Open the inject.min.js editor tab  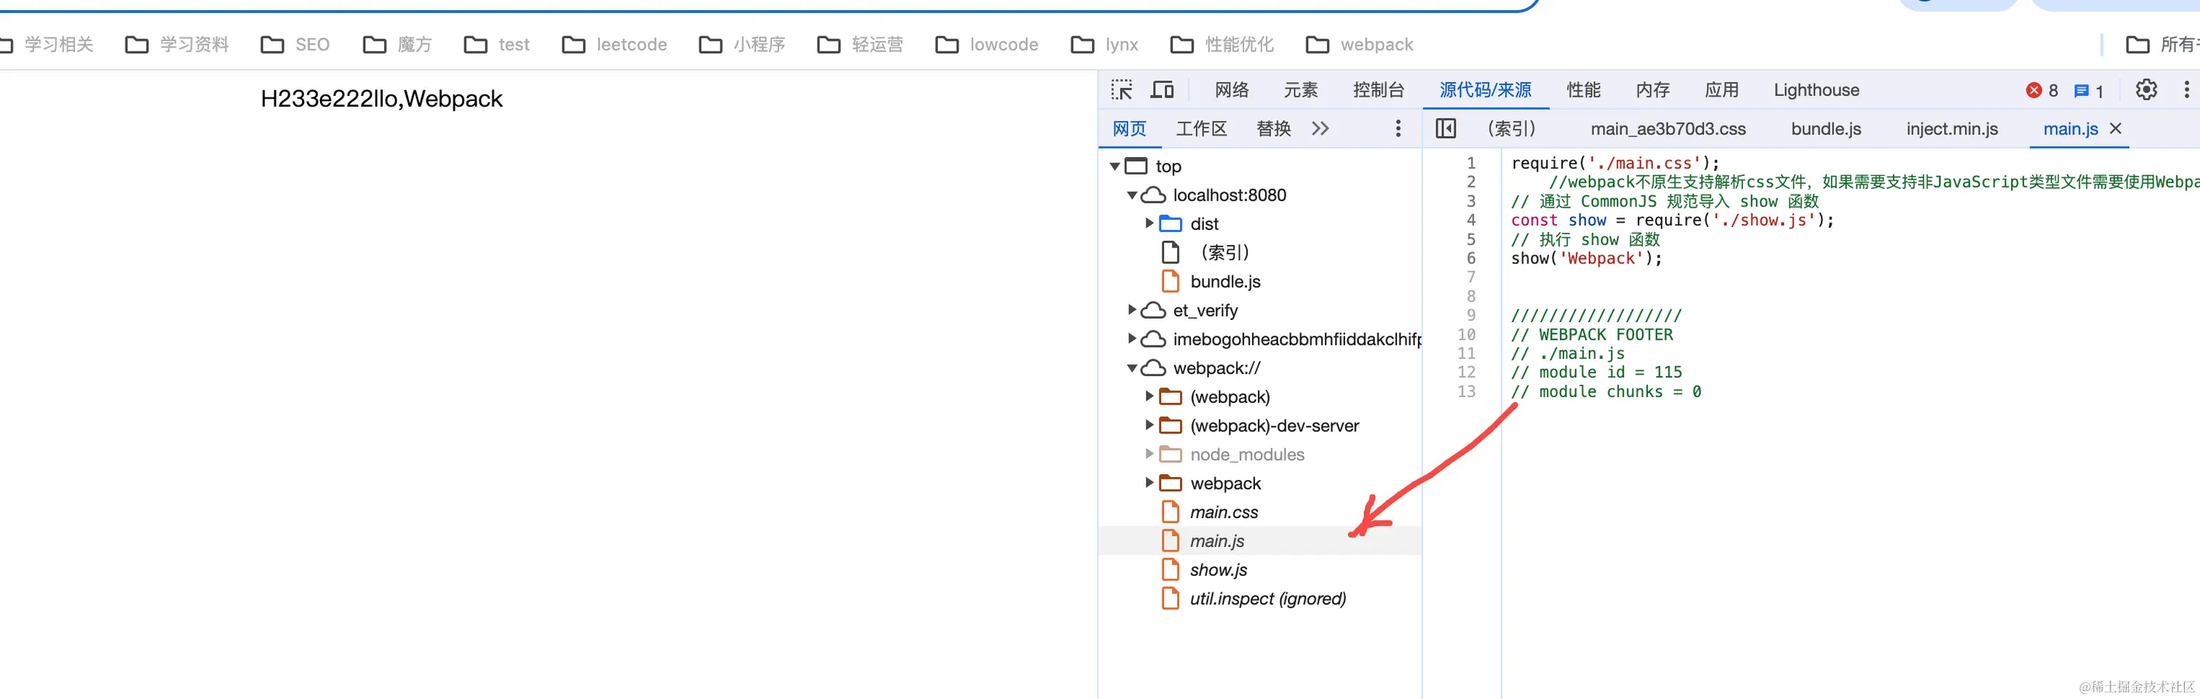[x=1953, y=128]
